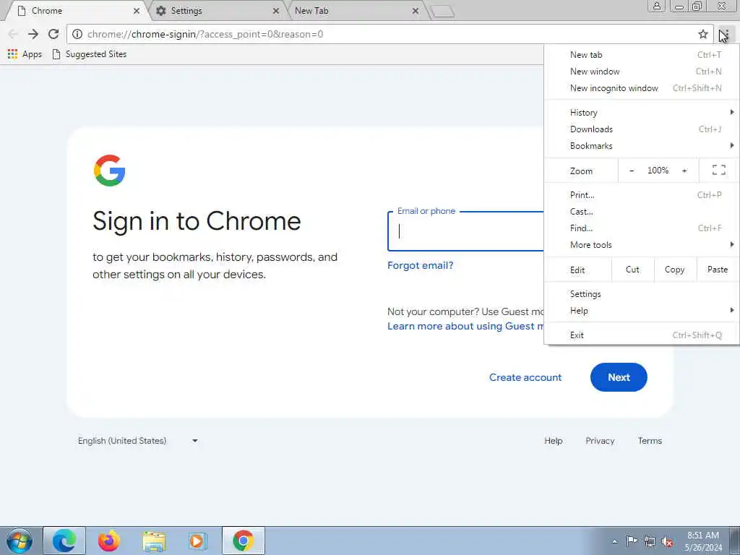Expand the More tools submenu

tap(642, 244)
